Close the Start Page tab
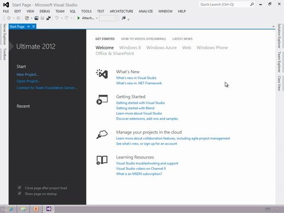284x213 pixels. point(34,27)
